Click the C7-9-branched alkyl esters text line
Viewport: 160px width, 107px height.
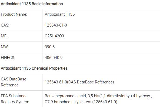coord(81,102)
